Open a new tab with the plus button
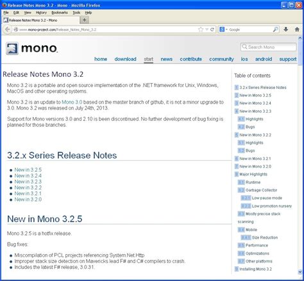 click(x=85, y=20)
